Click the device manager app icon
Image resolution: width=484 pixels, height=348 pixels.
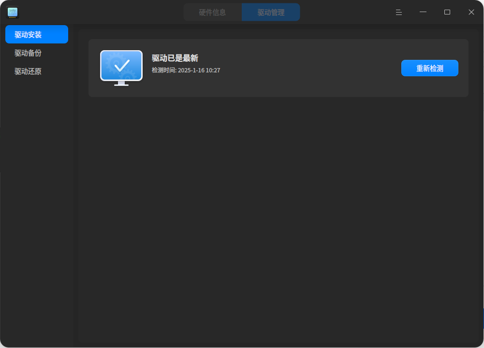13,13
